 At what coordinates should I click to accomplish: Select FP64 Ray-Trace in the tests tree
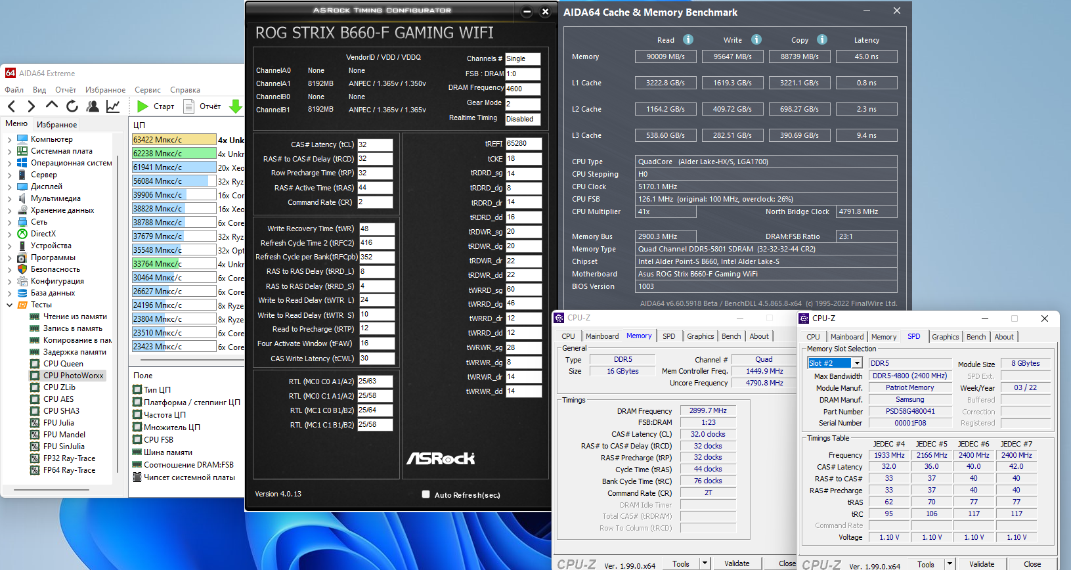(69, 470)
